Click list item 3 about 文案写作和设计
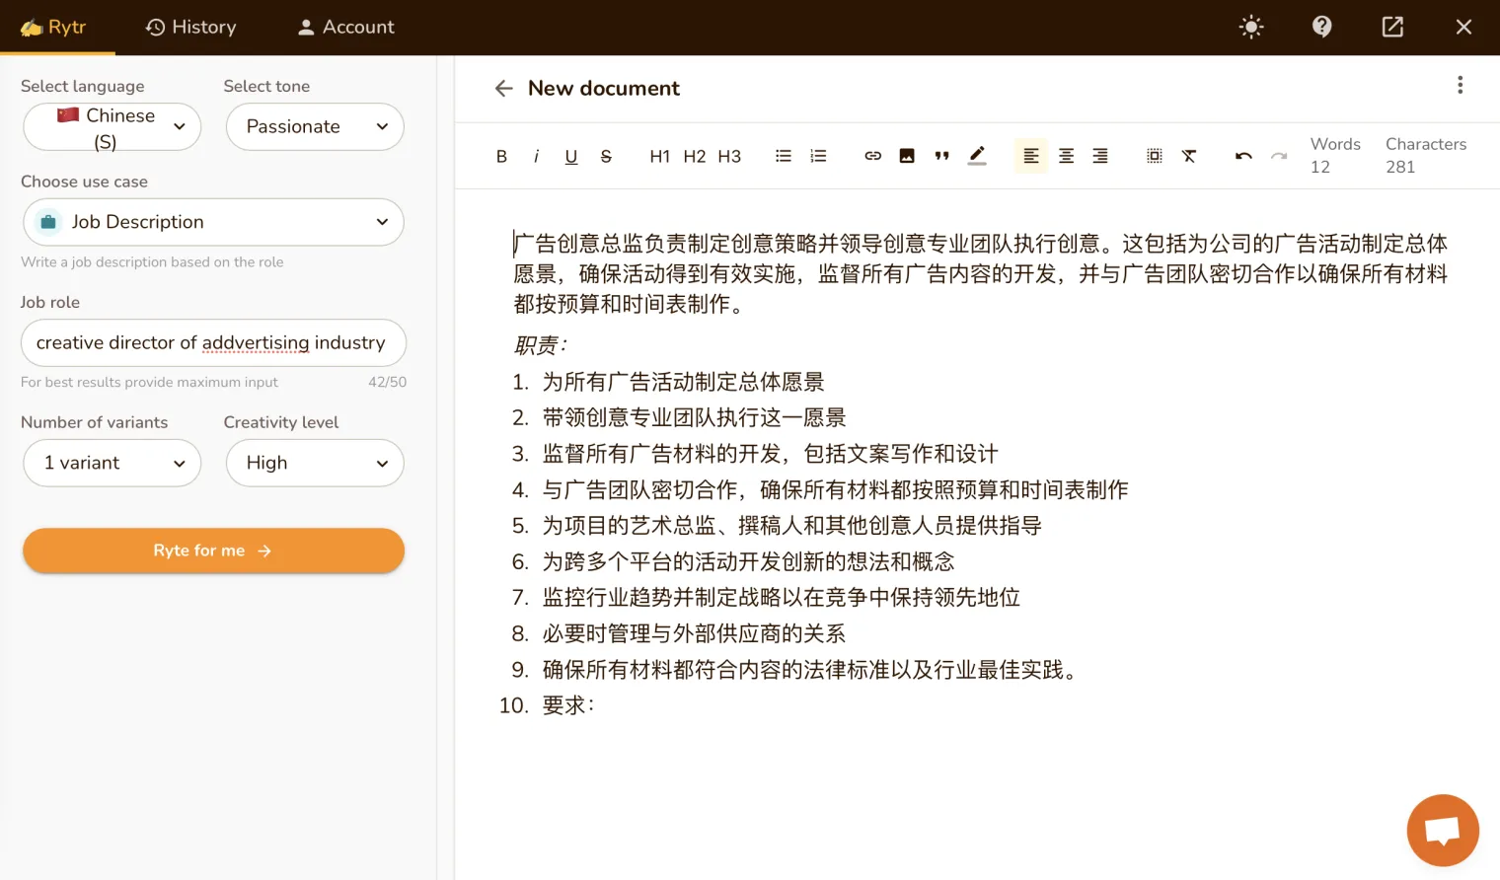 pyautogui.click(x=770, y=454)
